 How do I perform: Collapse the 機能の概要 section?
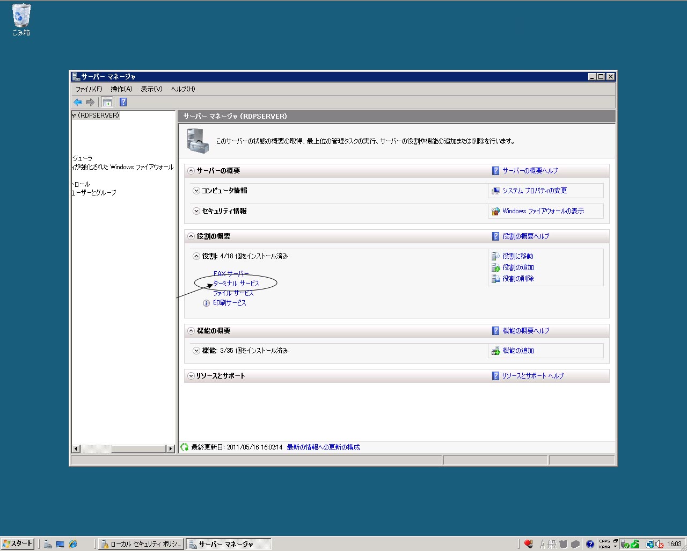(x=191, y=331)
